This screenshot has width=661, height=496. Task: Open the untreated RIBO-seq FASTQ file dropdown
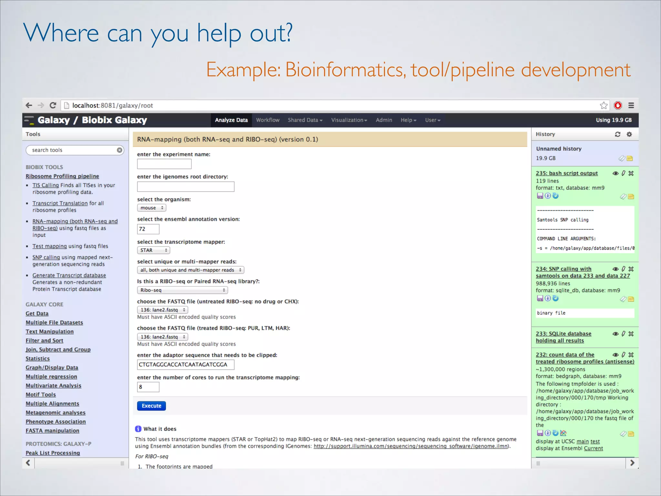[163, 310]
